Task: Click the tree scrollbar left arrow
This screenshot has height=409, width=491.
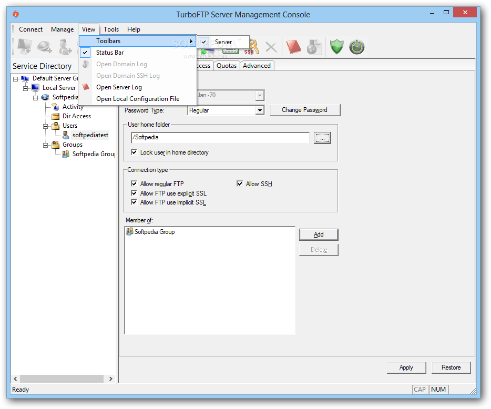Action: (x=15, y=379)
